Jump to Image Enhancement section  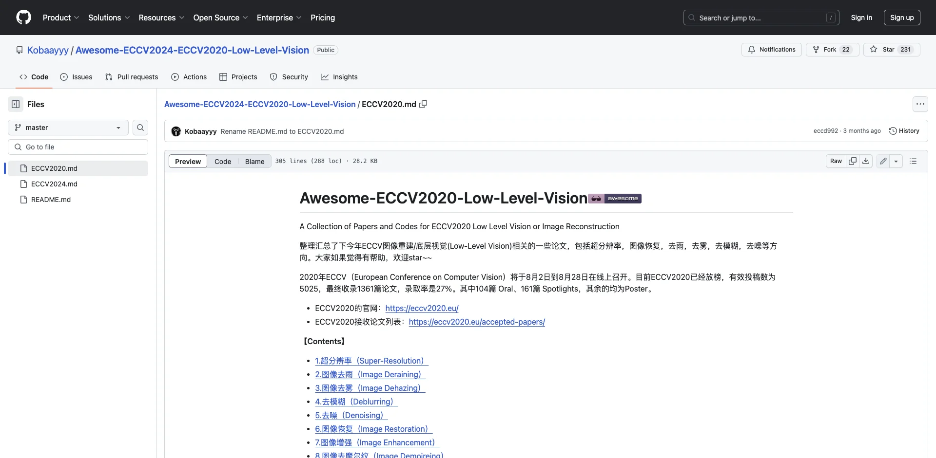coord(377,442)
